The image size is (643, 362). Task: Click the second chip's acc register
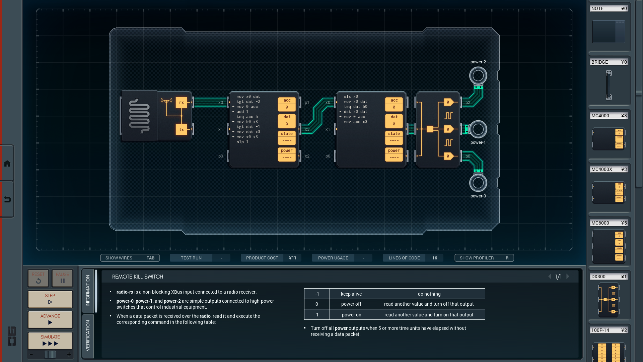click(394, 104)
